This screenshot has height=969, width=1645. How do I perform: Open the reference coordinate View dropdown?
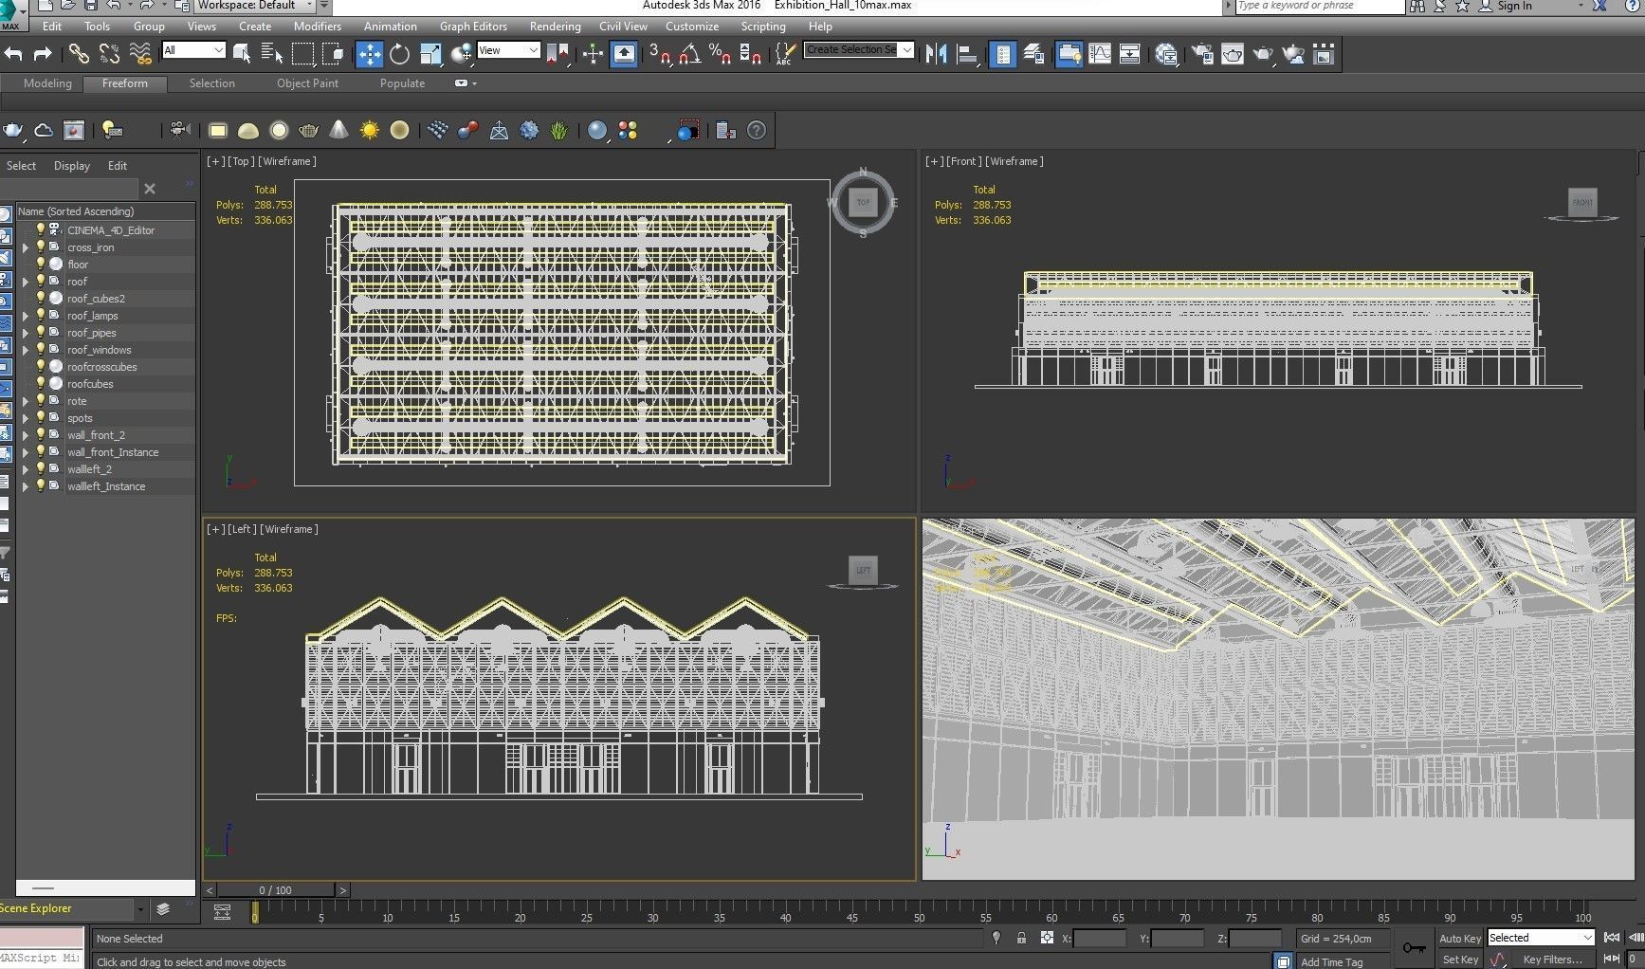[508, 50]
